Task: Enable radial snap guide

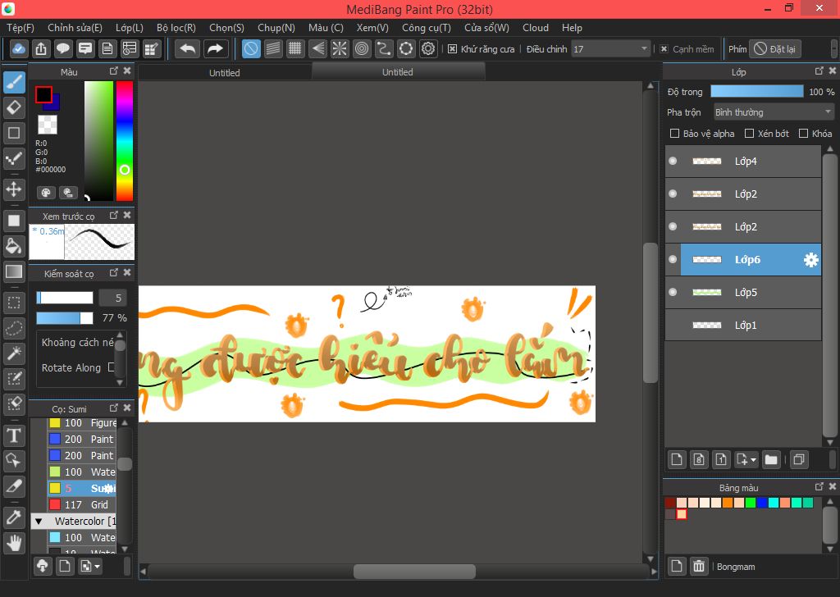Action: (x=340, y=48)
